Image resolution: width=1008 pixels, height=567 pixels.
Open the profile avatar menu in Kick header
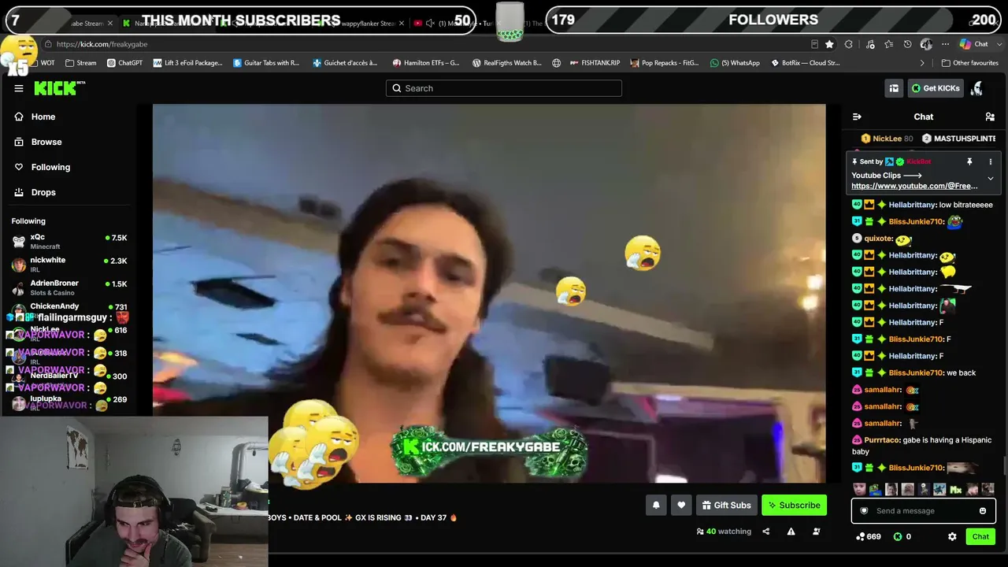tap(977, 88)
